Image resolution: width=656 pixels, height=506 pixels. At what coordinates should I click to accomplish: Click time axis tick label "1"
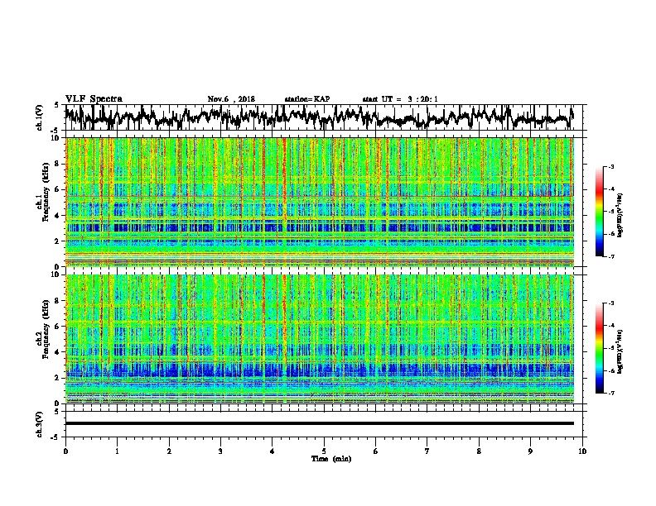click(117, 451)
